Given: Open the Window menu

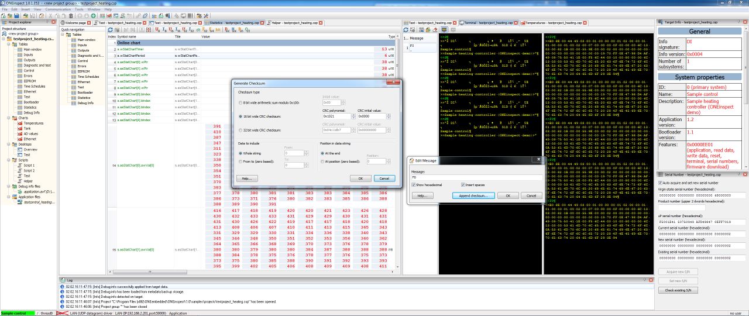Looking at the screenshot, I should click(x=94, y=9).
